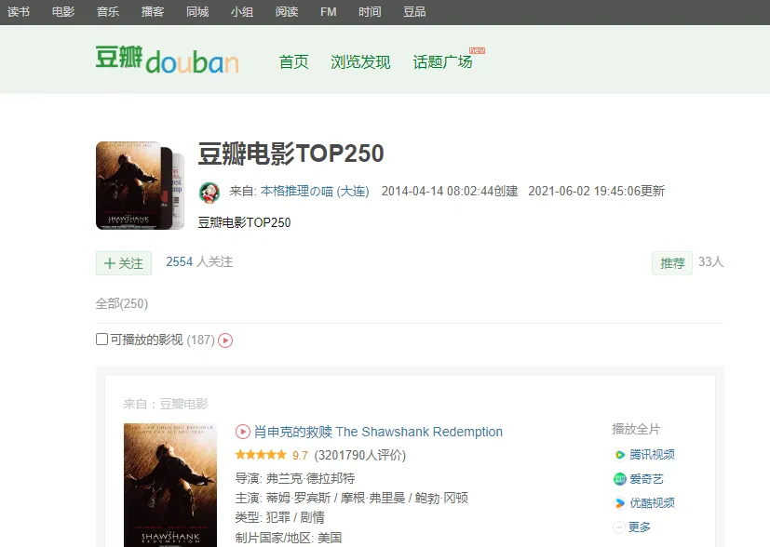Select the 全部(250) filter
Image resolution: width=770 pixels, height=547 pixels.
tap(122, 303)
